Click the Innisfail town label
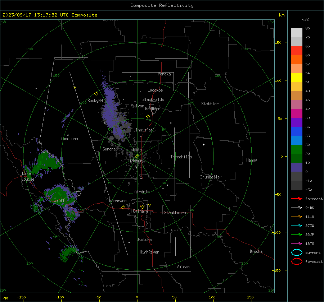 click(x=145, y=130)
